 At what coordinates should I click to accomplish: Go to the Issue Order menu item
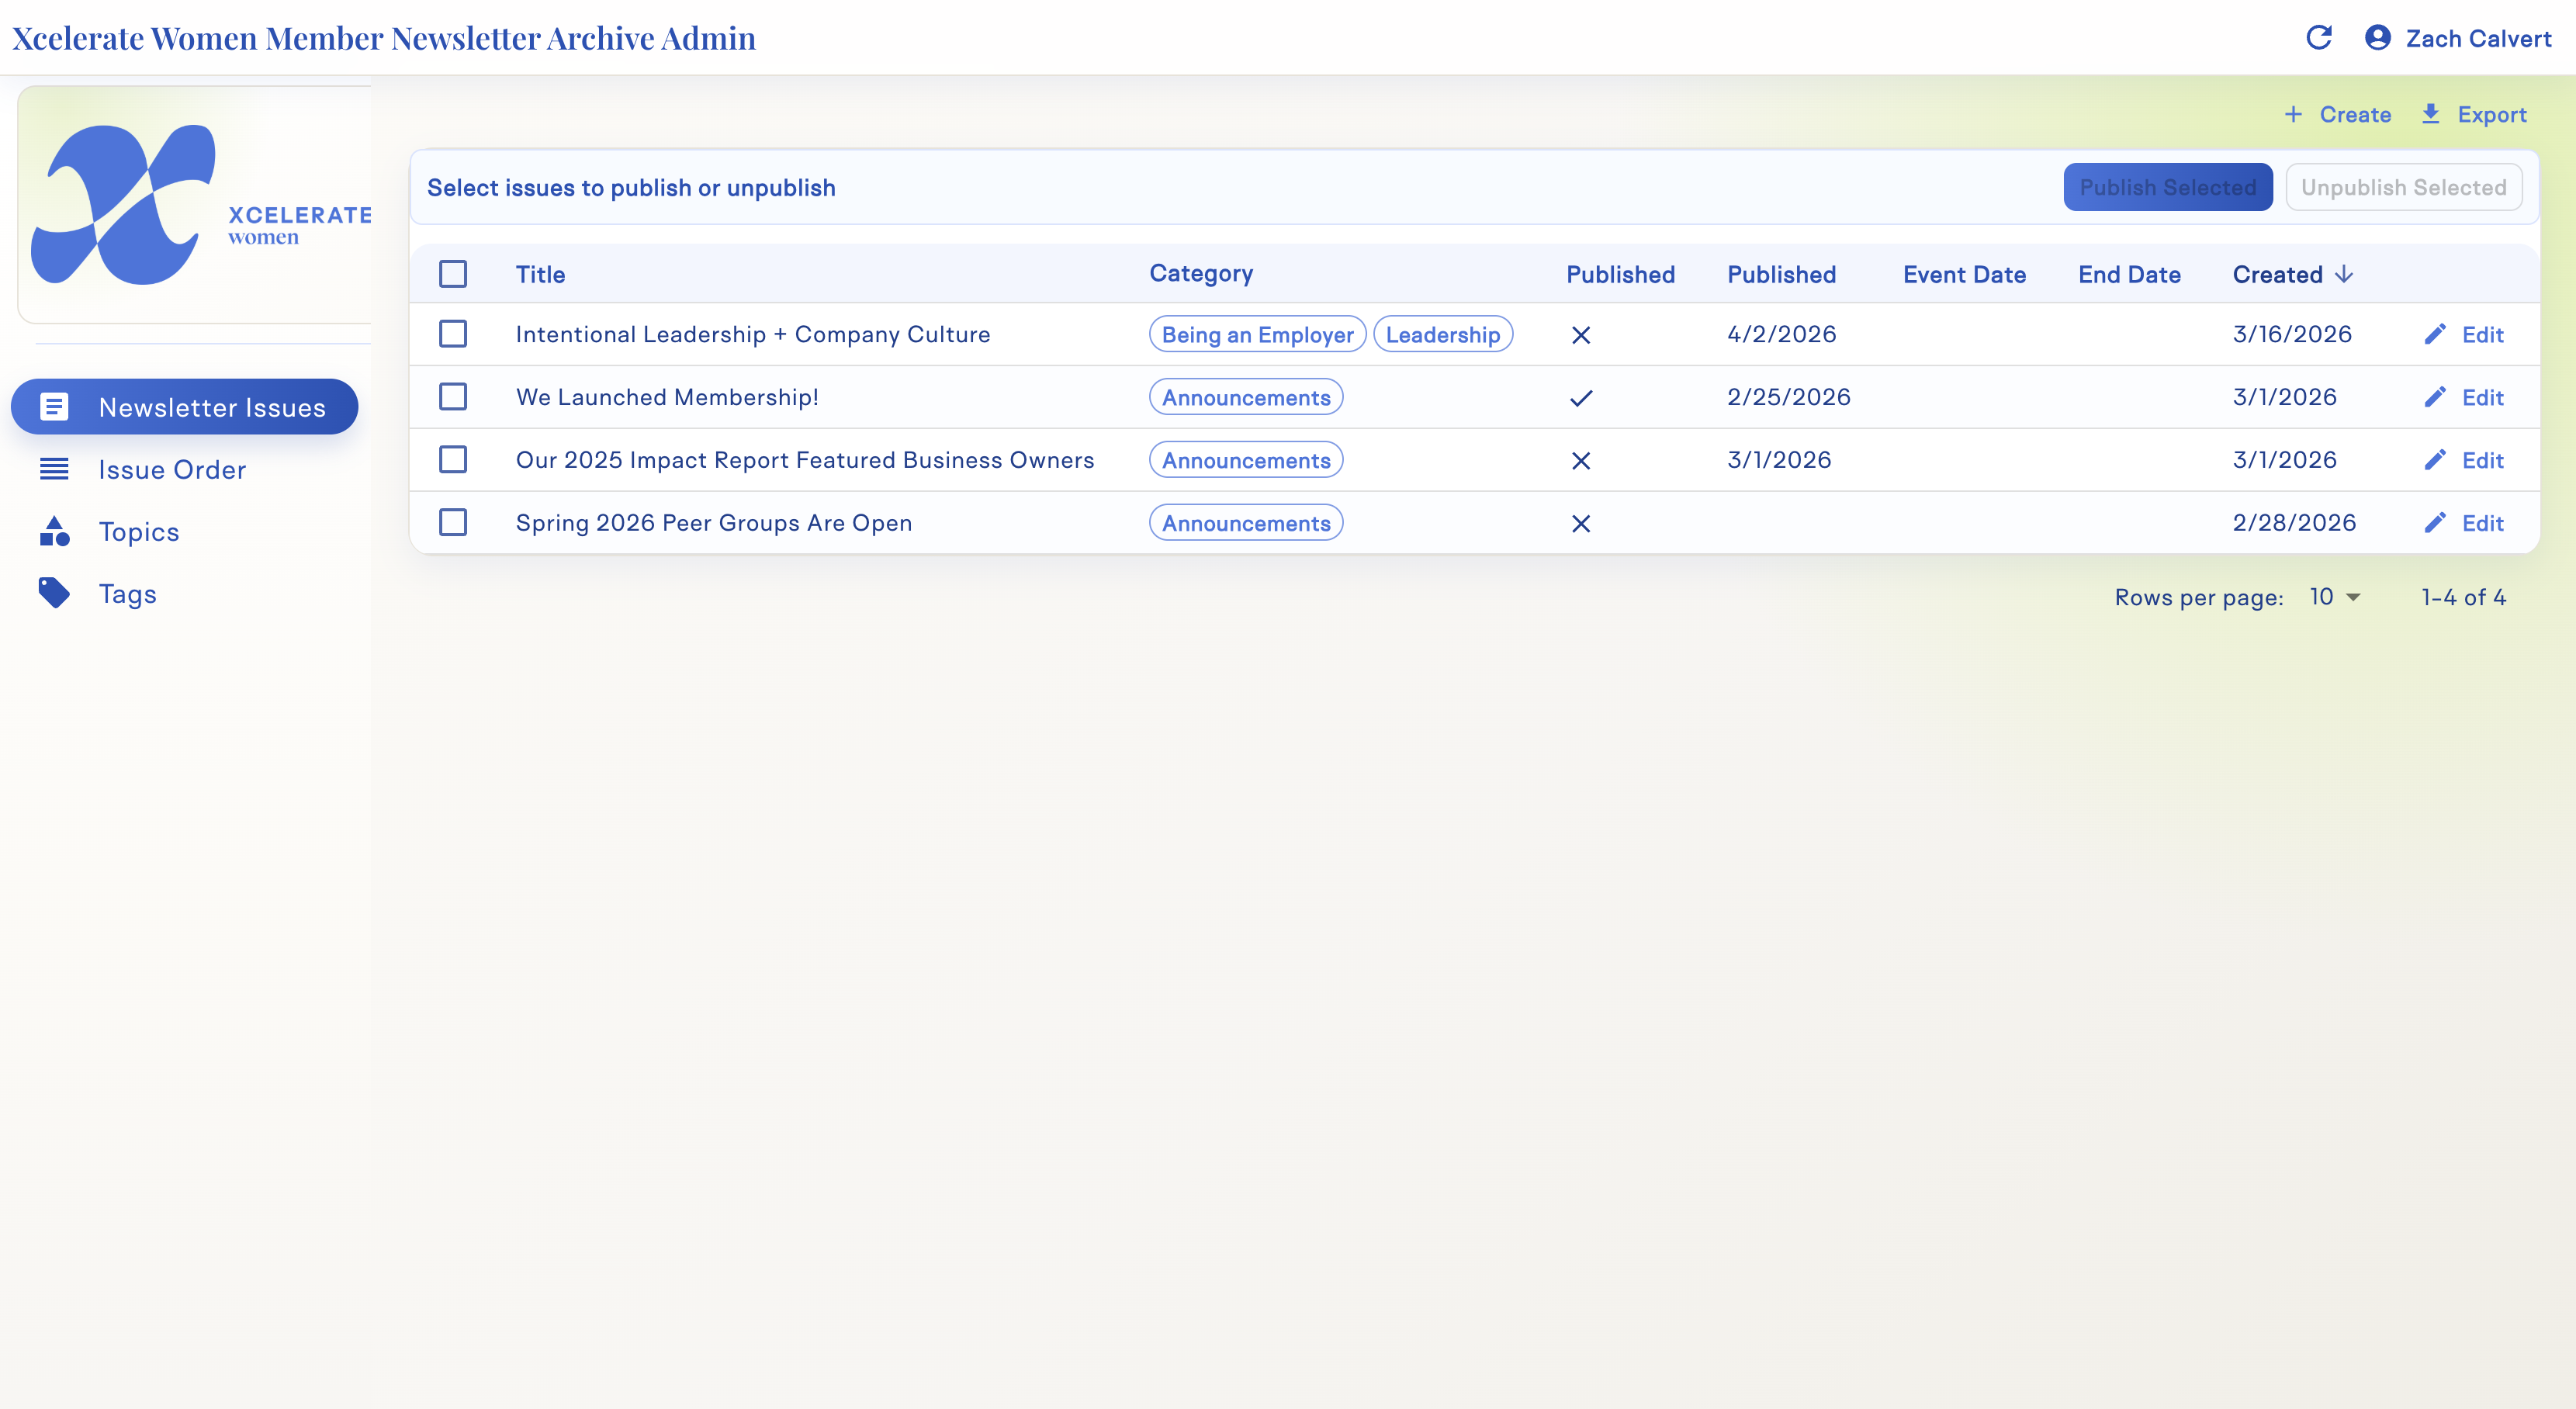[172, 469]
